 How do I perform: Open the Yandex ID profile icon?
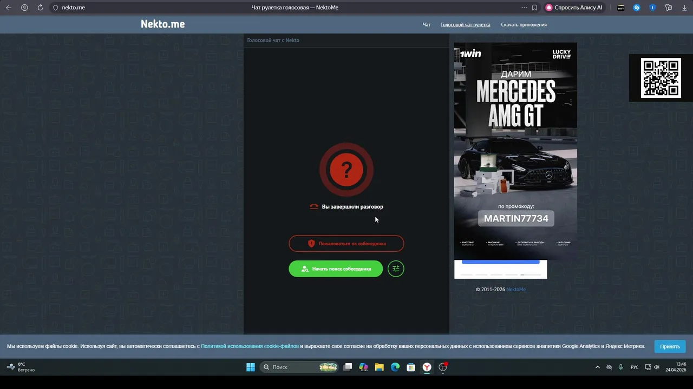point(24,8)
